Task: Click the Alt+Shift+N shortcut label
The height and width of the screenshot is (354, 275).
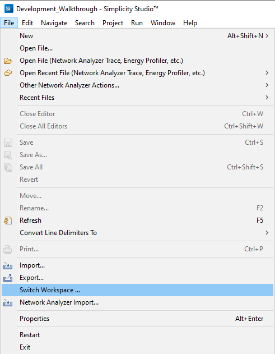Action: pyautogui.click(x=245, y=36)
